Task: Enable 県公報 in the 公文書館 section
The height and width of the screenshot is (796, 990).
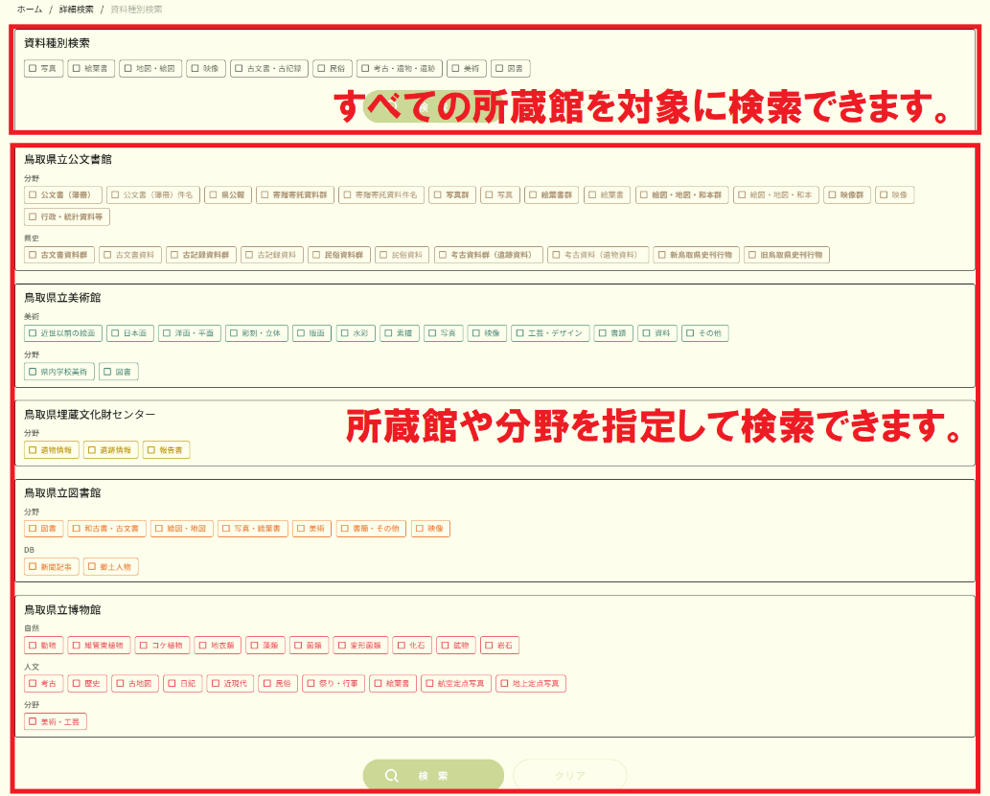Action: [215, 194]
